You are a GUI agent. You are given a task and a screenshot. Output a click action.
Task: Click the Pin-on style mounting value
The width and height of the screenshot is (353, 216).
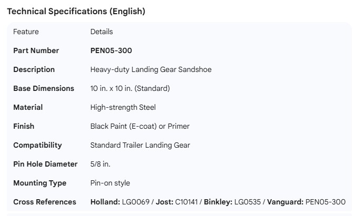pos(110,183)
